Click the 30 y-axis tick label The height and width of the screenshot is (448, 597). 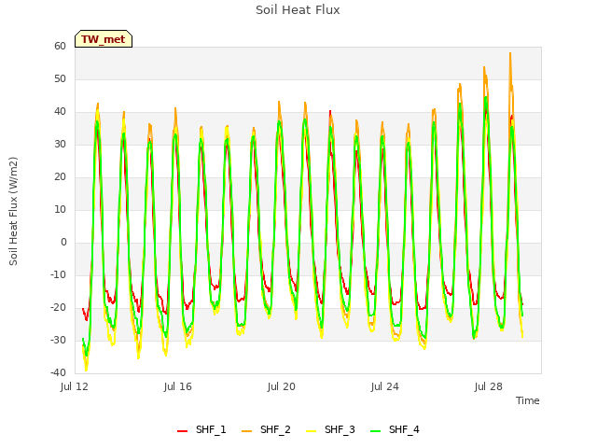coord(60,144)
